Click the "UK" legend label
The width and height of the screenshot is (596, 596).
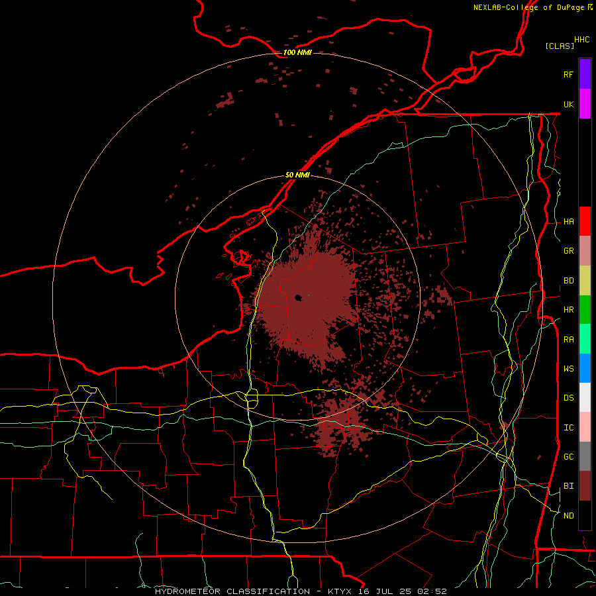568,104
